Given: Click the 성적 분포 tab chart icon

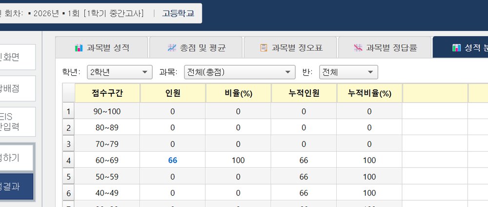Looking at the screenshot, I should pos(457,48).
